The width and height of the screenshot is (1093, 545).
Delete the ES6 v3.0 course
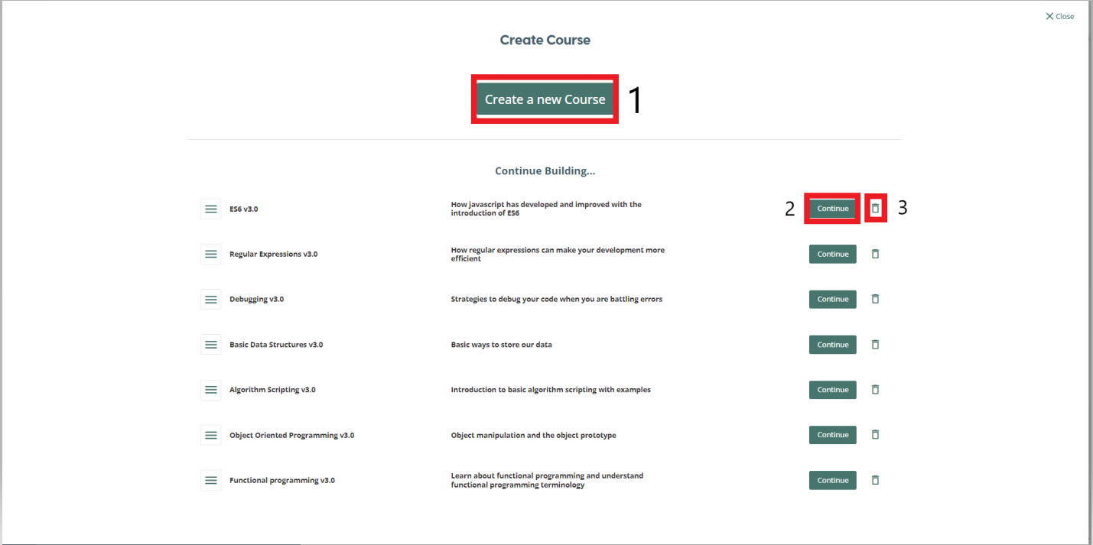pyautogui.click(x=876, y=209)
